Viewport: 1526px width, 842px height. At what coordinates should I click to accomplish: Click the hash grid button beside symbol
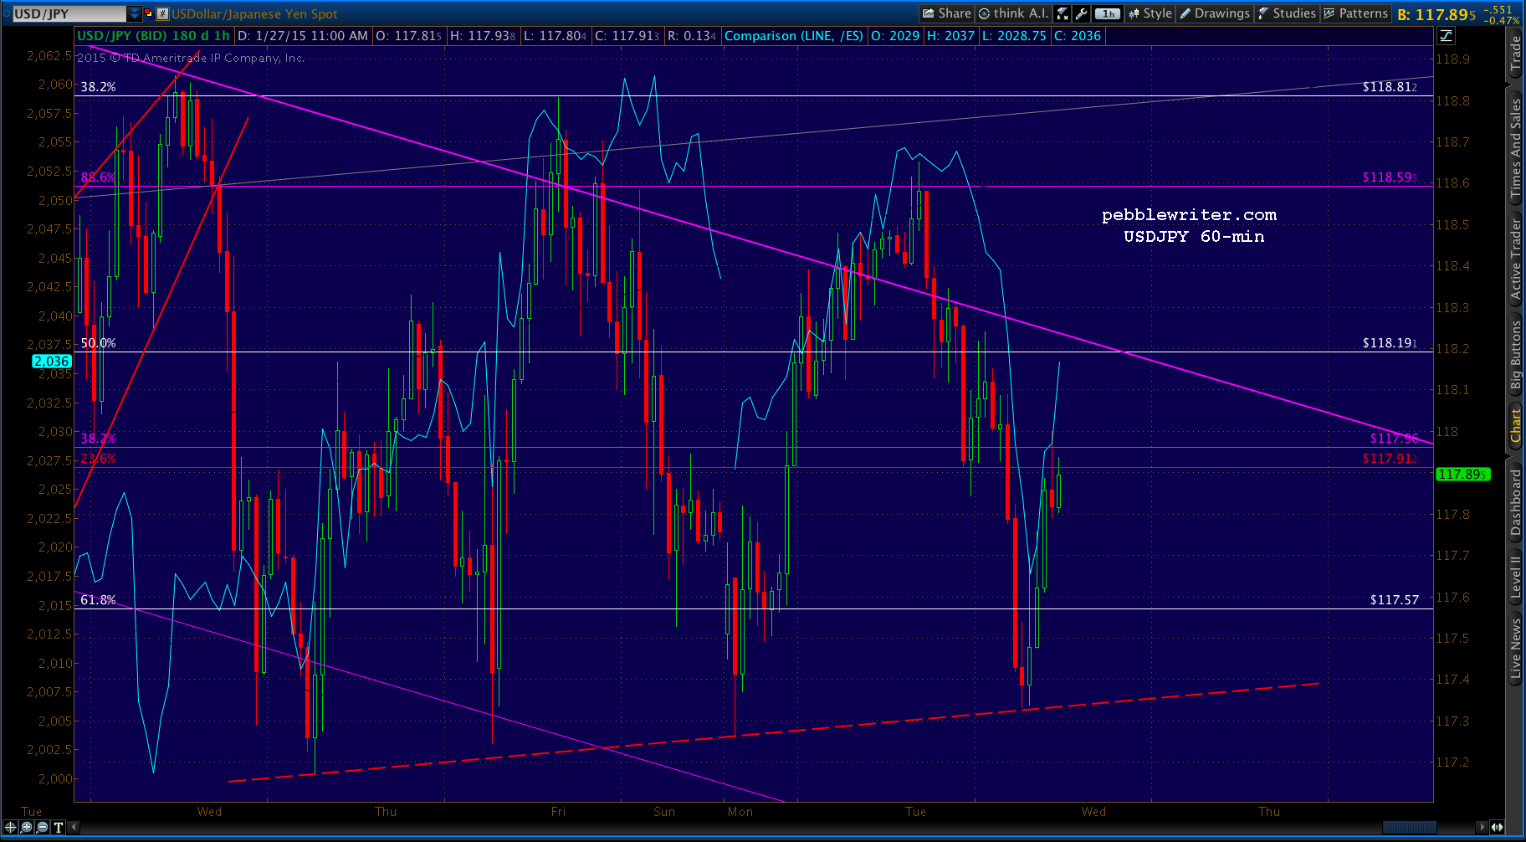coord(163,13)
